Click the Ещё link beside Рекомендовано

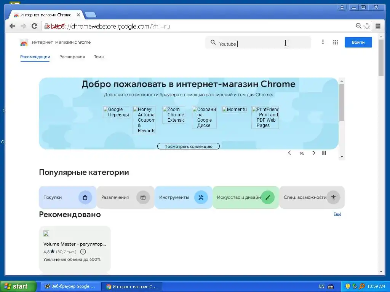(337, 214)
